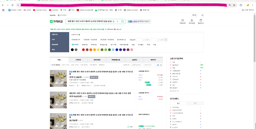This screenshot has height=129, width=256.
Task: Open the 40개씩 보기 dropdown
Action: pos(150,65)
